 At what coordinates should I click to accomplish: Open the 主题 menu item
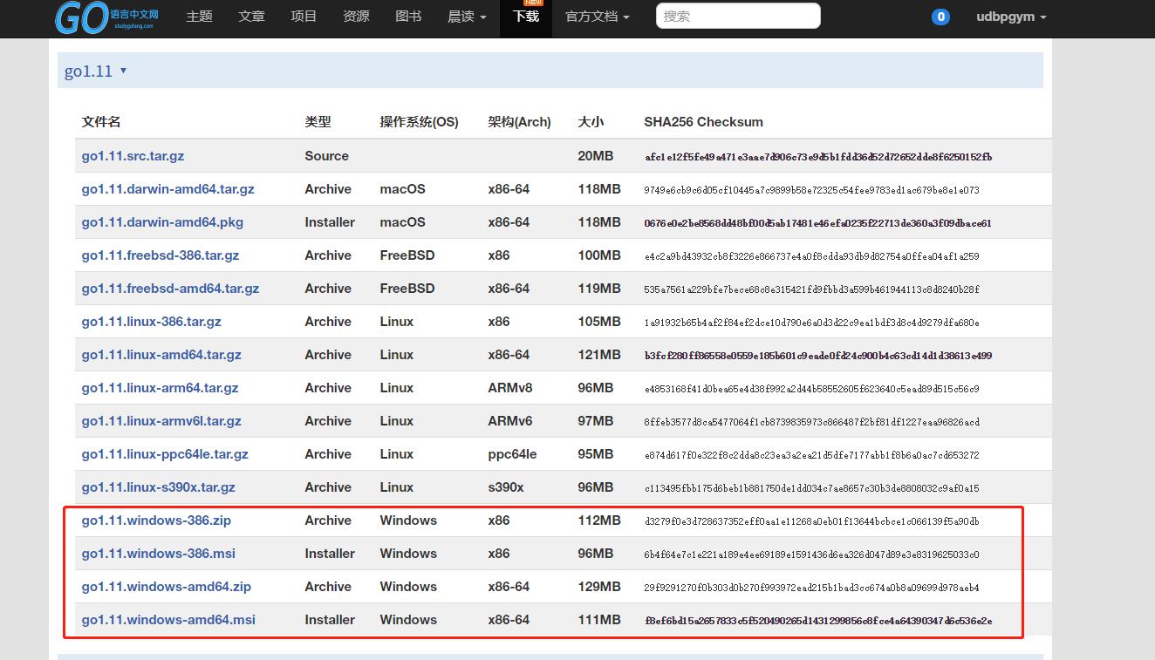(199, 17)
